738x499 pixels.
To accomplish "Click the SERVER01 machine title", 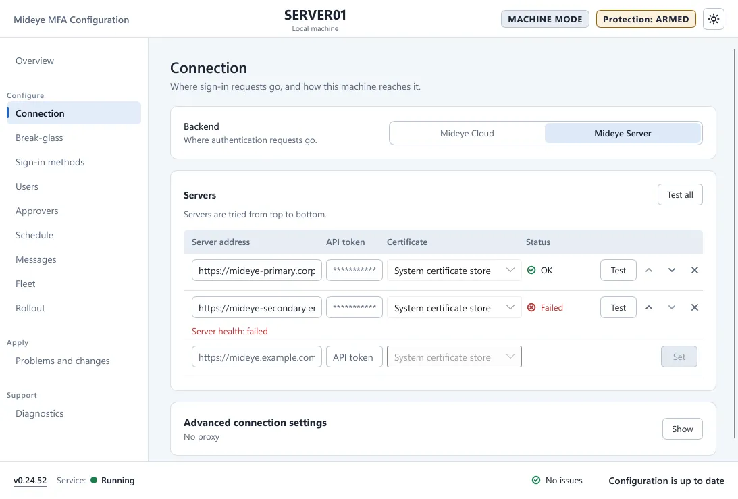I will click(315, 15).
